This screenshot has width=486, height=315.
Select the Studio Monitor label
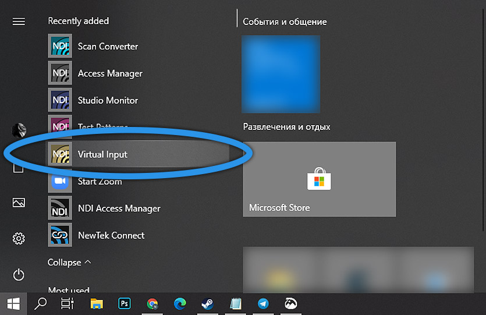pyautogui.click(x=108, y=100)
